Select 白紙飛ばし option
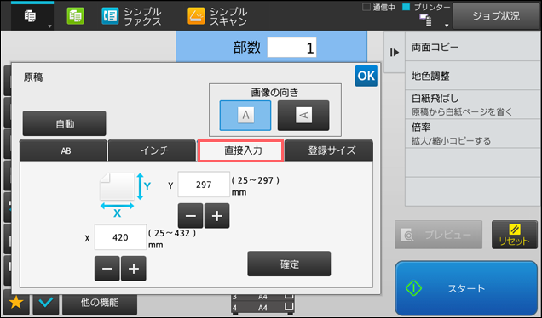The image size is (542, 318). click(473, 105)
